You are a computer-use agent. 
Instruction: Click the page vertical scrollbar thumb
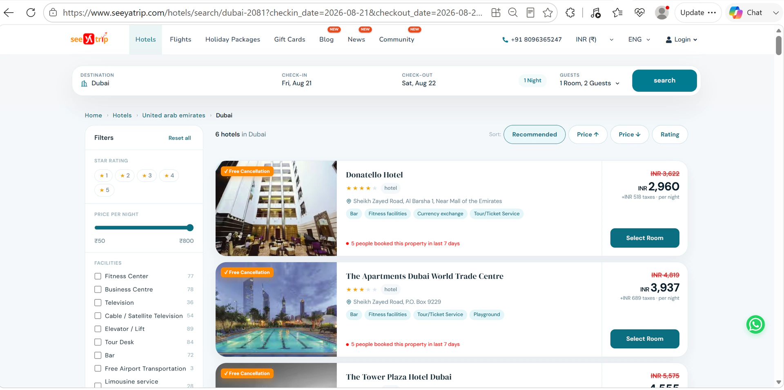tap(779, 45)
